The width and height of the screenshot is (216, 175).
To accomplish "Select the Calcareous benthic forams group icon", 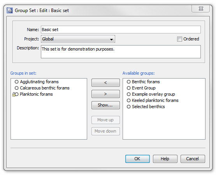I will [16, 88].
